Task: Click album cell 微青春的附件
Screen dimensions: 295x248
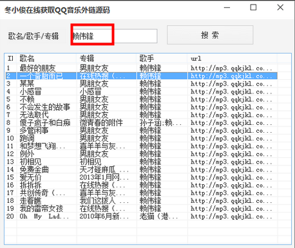Action: pyautogui.click(x=101, y=122)
